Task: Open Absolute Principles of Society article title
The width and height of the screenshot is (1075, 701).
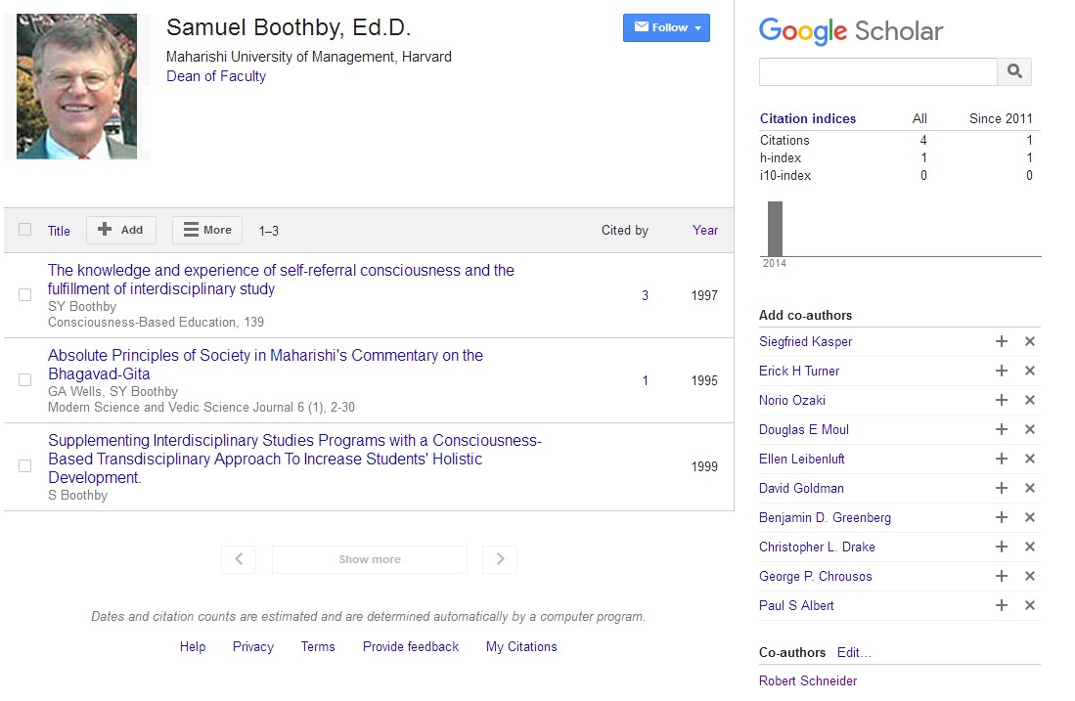Action: click(x=265, y=365)
